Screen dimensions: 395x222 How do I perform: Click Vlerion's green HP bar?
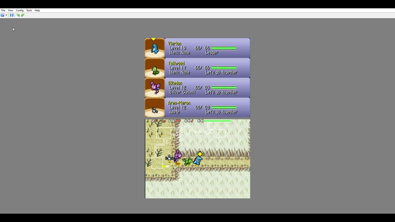[x=224, y=48]
